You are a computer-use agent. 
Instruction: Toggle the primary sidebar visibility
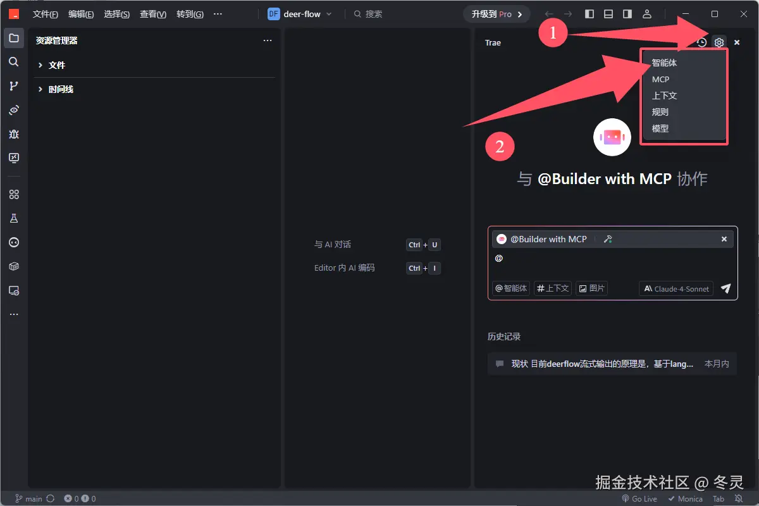point(589,14)
